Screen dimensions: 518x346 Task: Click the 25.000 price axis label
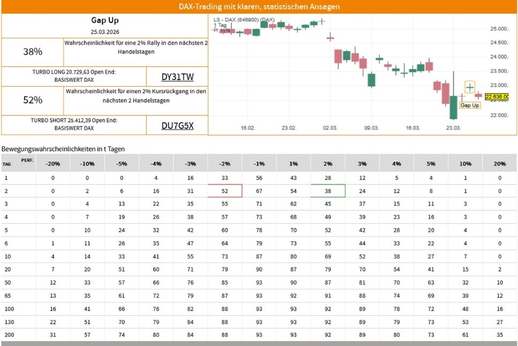click(x=499, y=29)
